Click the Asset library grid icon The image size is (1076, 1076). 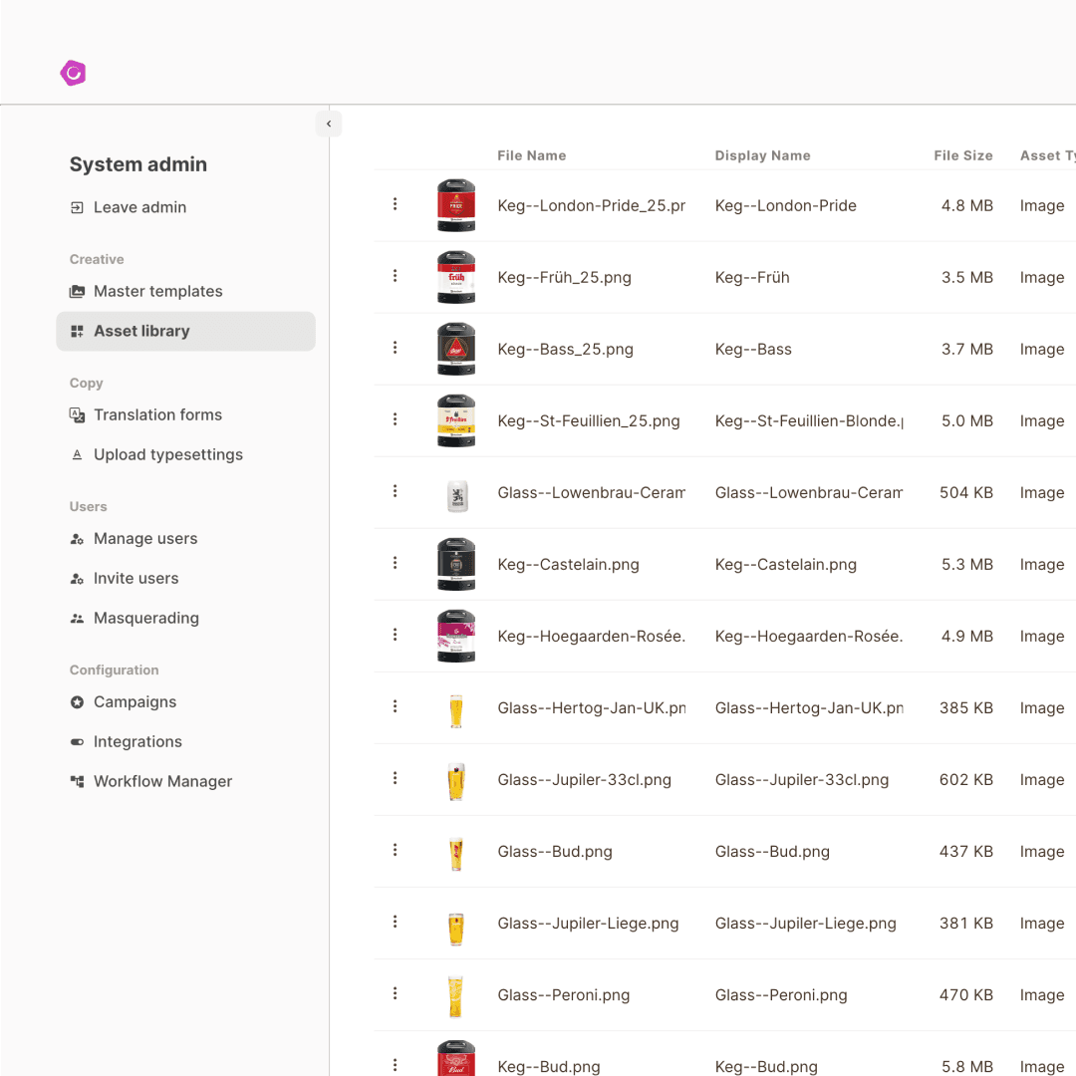[x=78, y=331]
